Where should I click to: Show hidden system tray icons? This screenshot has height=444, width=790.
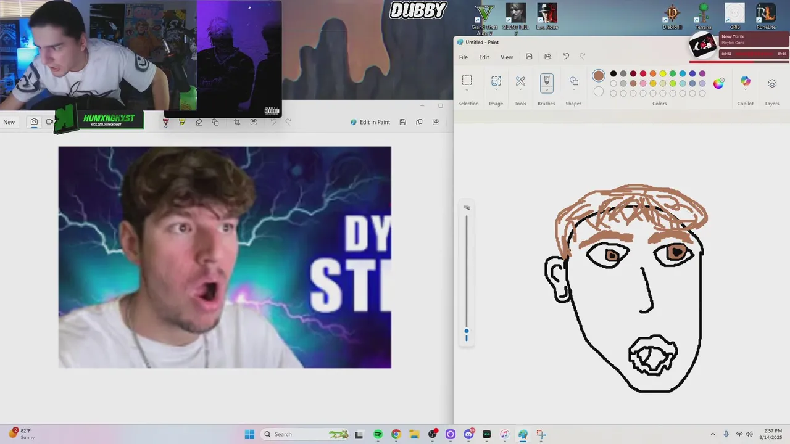point(713,434)
